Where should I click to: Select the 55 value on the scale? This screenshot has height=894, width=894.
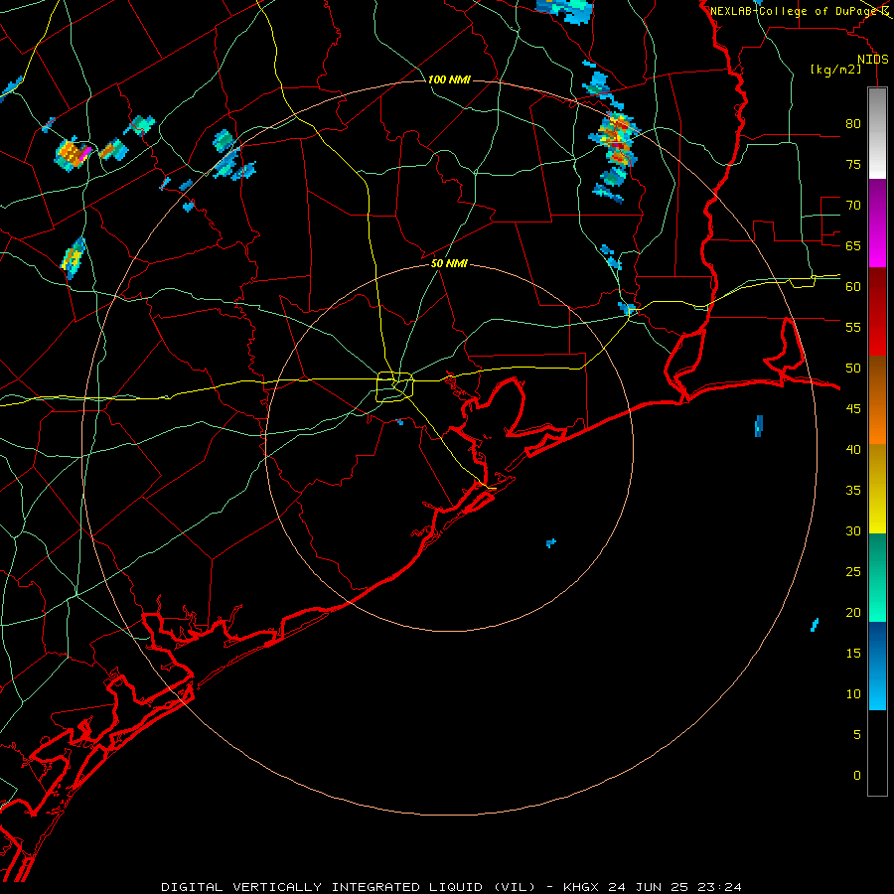point(853,327)
